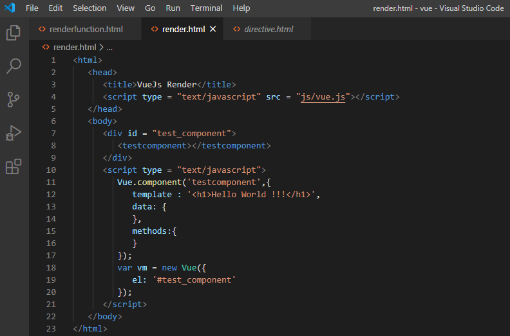Click the HTML icon in the breadcrumb
The image size is (510, 336).
46,47
